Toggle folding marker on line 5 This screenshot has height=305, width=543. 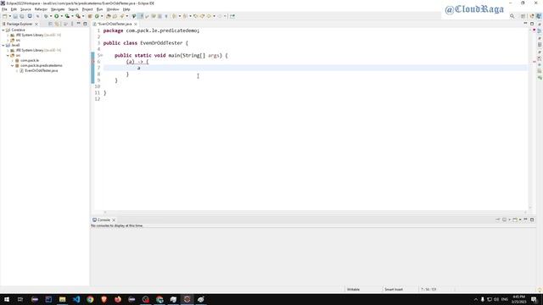tap(102, 55)
